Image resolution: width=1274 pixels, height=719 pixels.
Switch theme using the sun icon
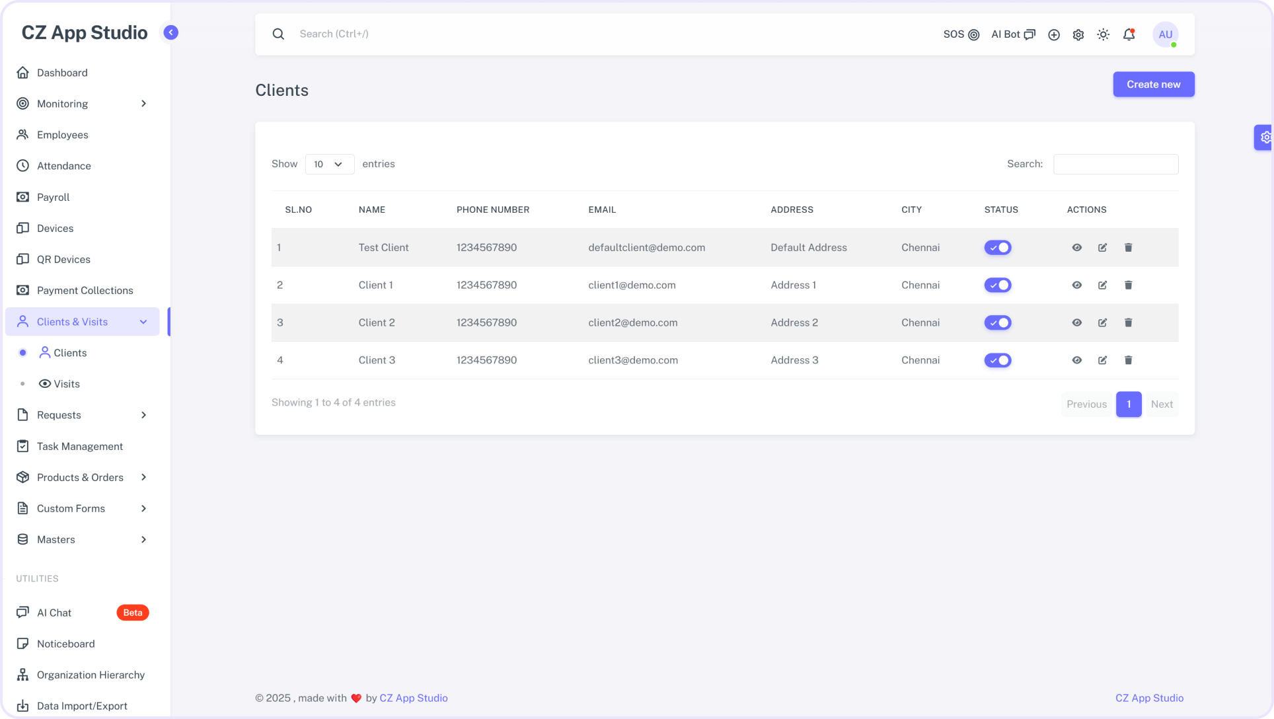(x=1102, y=34)
